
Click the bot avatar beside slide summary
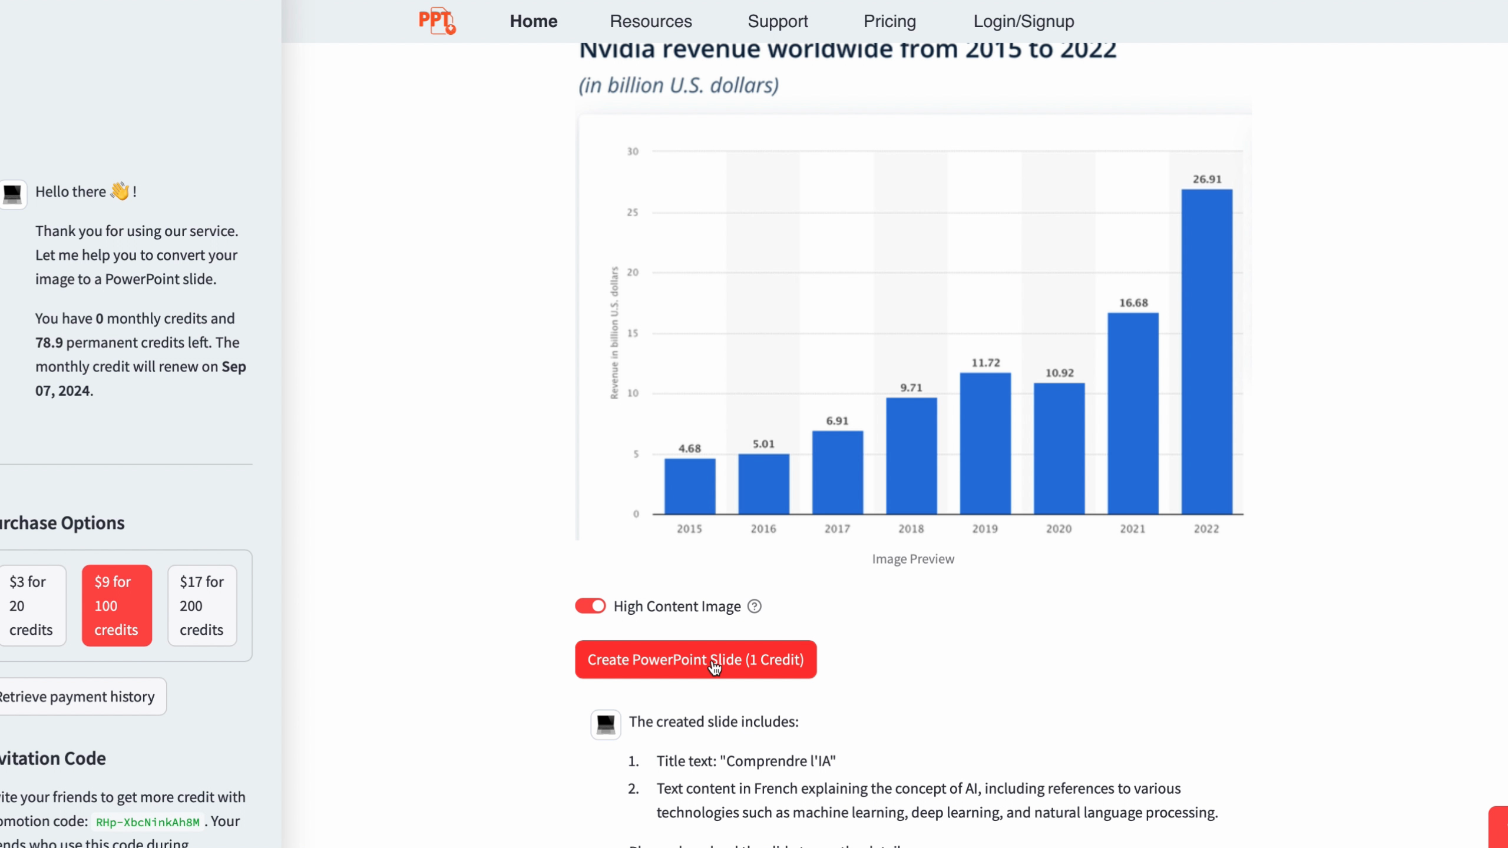pyautogui.click(x=606, y=724)
